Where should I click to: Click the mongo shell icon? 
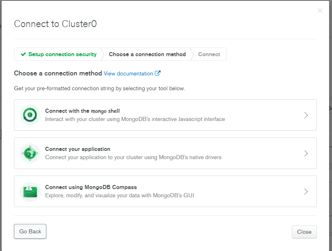pyautogui.click(x=30, y=115)
